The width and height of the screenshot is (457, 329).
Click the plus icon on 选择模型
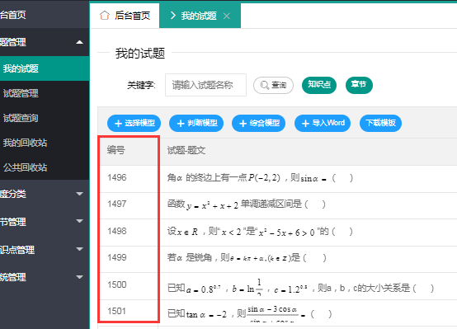[118, 124]
